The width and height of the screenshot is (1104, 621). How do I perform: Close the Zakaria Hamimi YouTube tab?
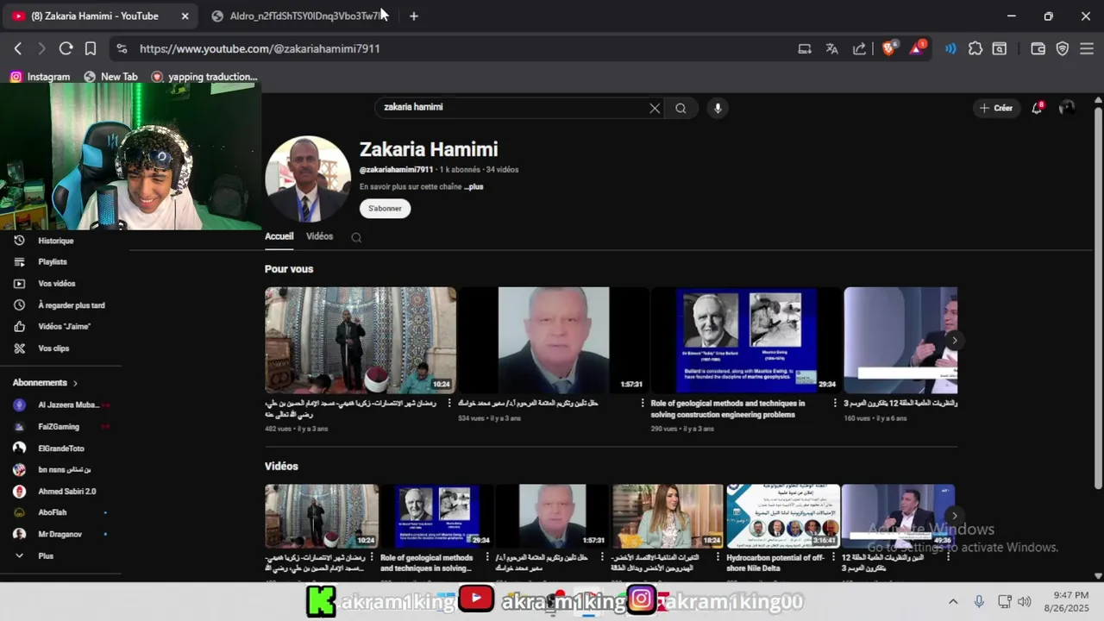coord(185,16)
